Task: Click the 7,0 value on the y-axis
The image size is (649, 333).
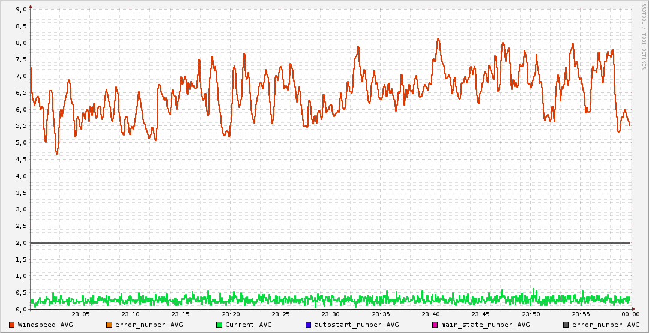Action: click(21, 76)
